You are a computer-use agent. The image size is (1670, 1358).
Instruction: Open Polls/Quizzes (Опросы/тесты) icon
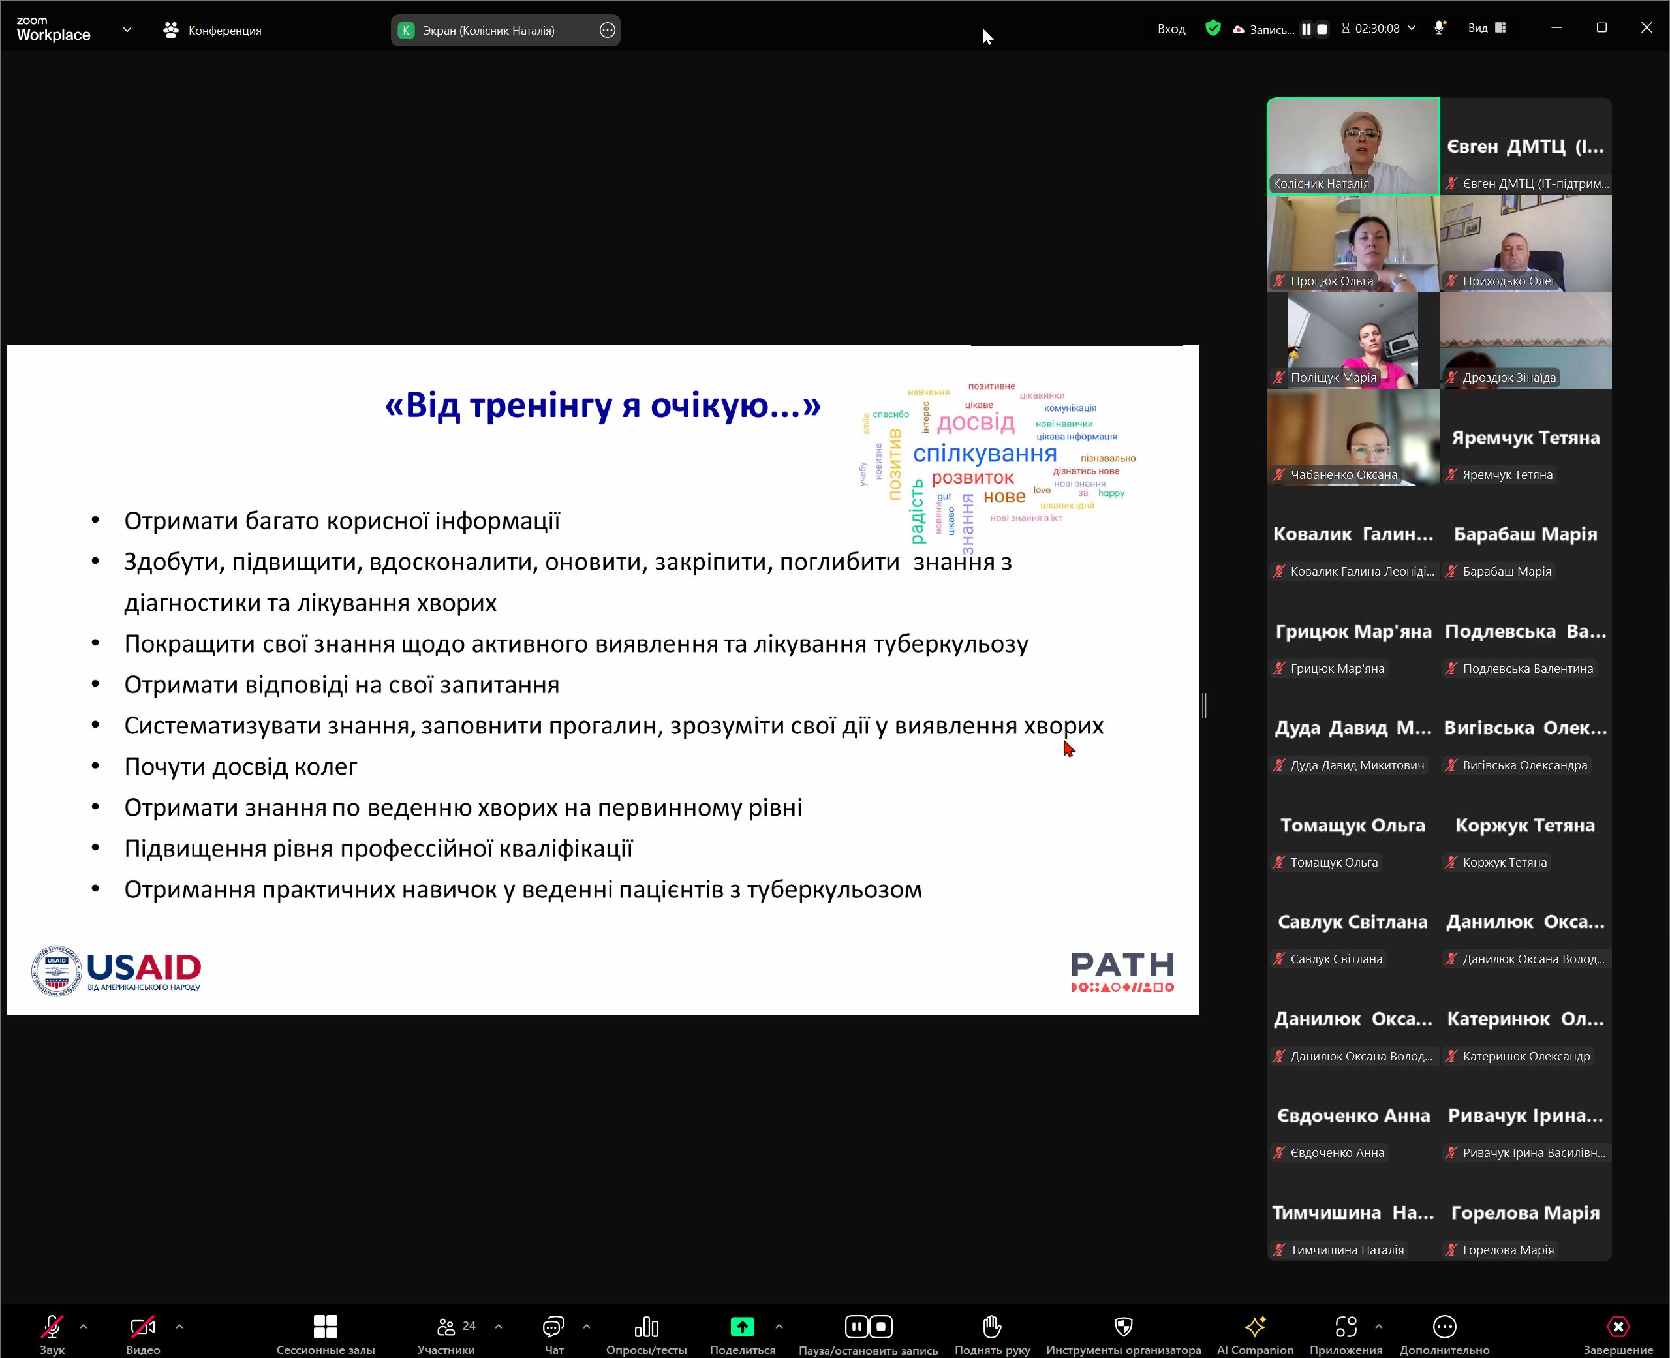point(646,1327)
